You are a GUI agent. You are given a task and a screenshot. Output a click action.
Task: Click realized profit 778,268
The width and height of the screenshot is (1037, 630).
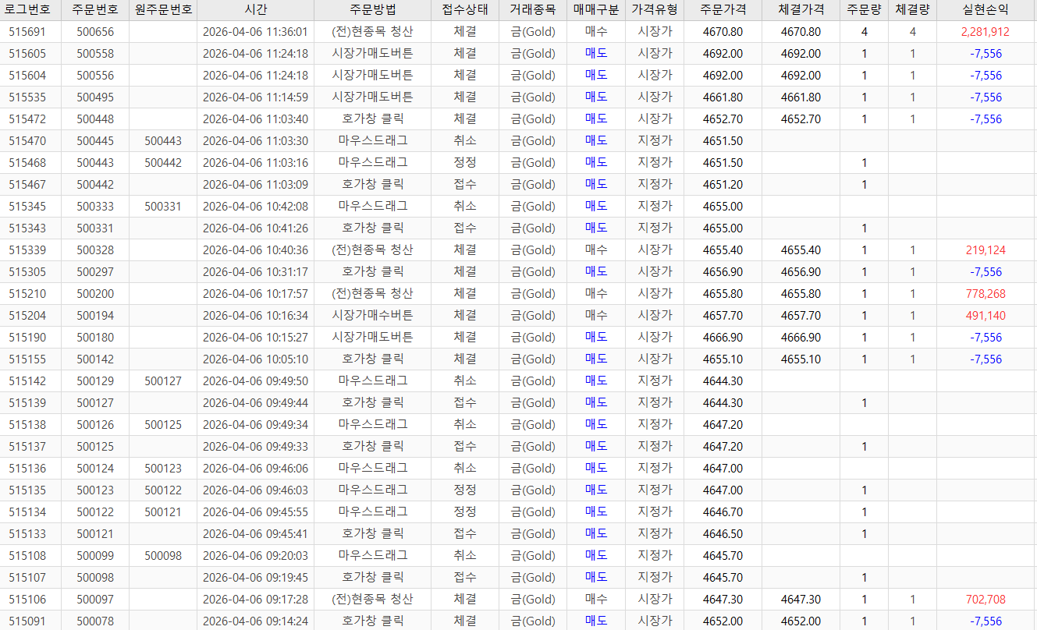986,294
